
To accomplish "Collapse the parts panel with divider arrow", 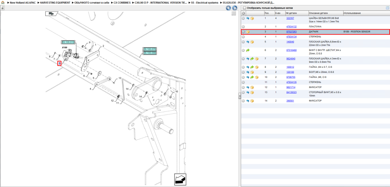I will point(239,96).
